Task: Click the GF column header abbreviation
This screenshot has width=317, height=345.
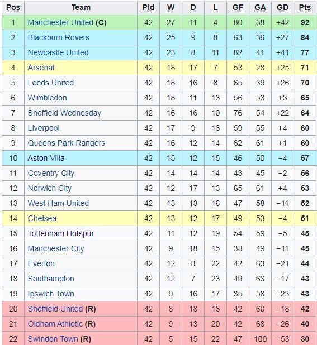Action: 238,7
